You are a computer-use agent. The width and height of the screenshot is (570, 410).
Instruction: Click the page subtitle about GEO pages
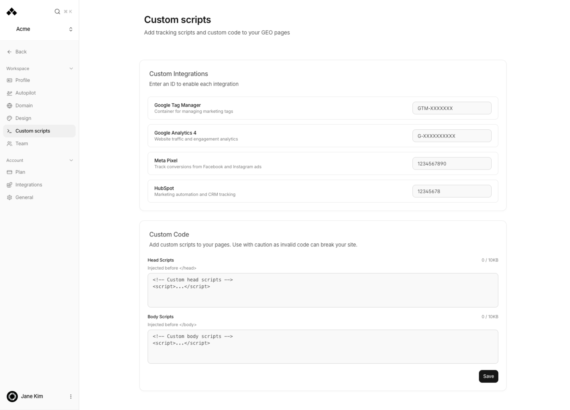tap(217, 32)
